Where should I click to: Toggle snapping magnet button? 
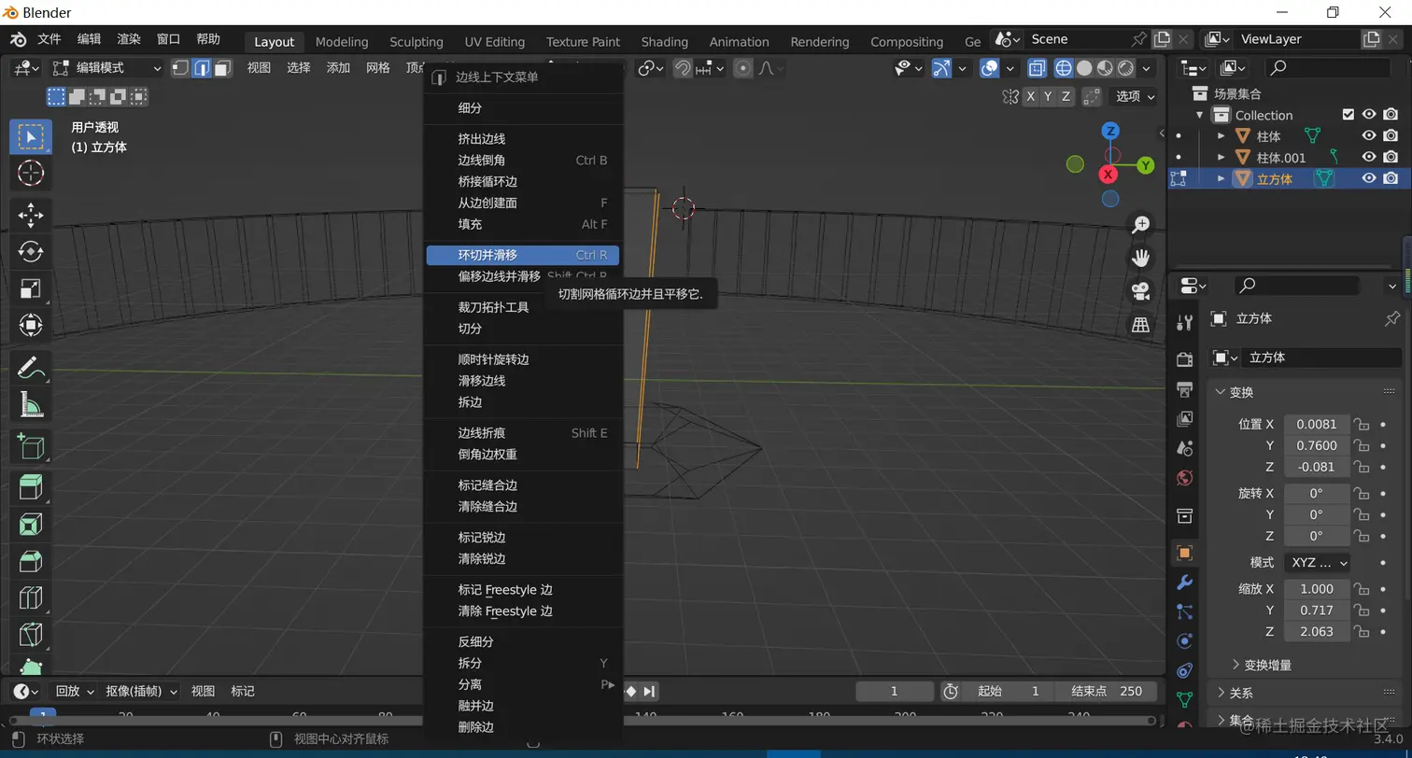pyautogui.click(x=683, y=68)
